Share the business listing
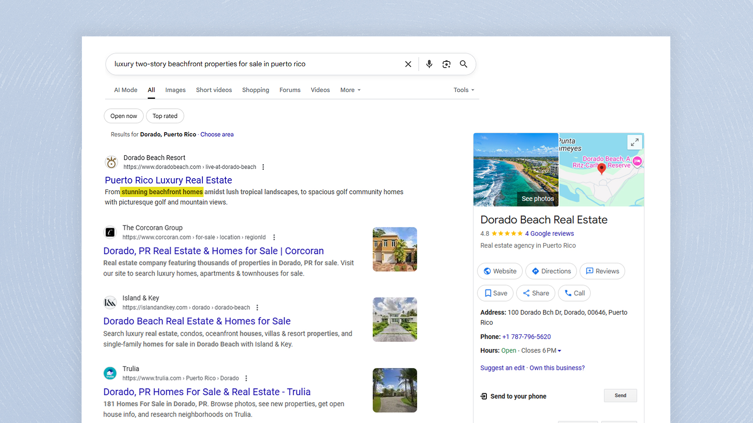This screenshot has width=753, height=423. 535,293
